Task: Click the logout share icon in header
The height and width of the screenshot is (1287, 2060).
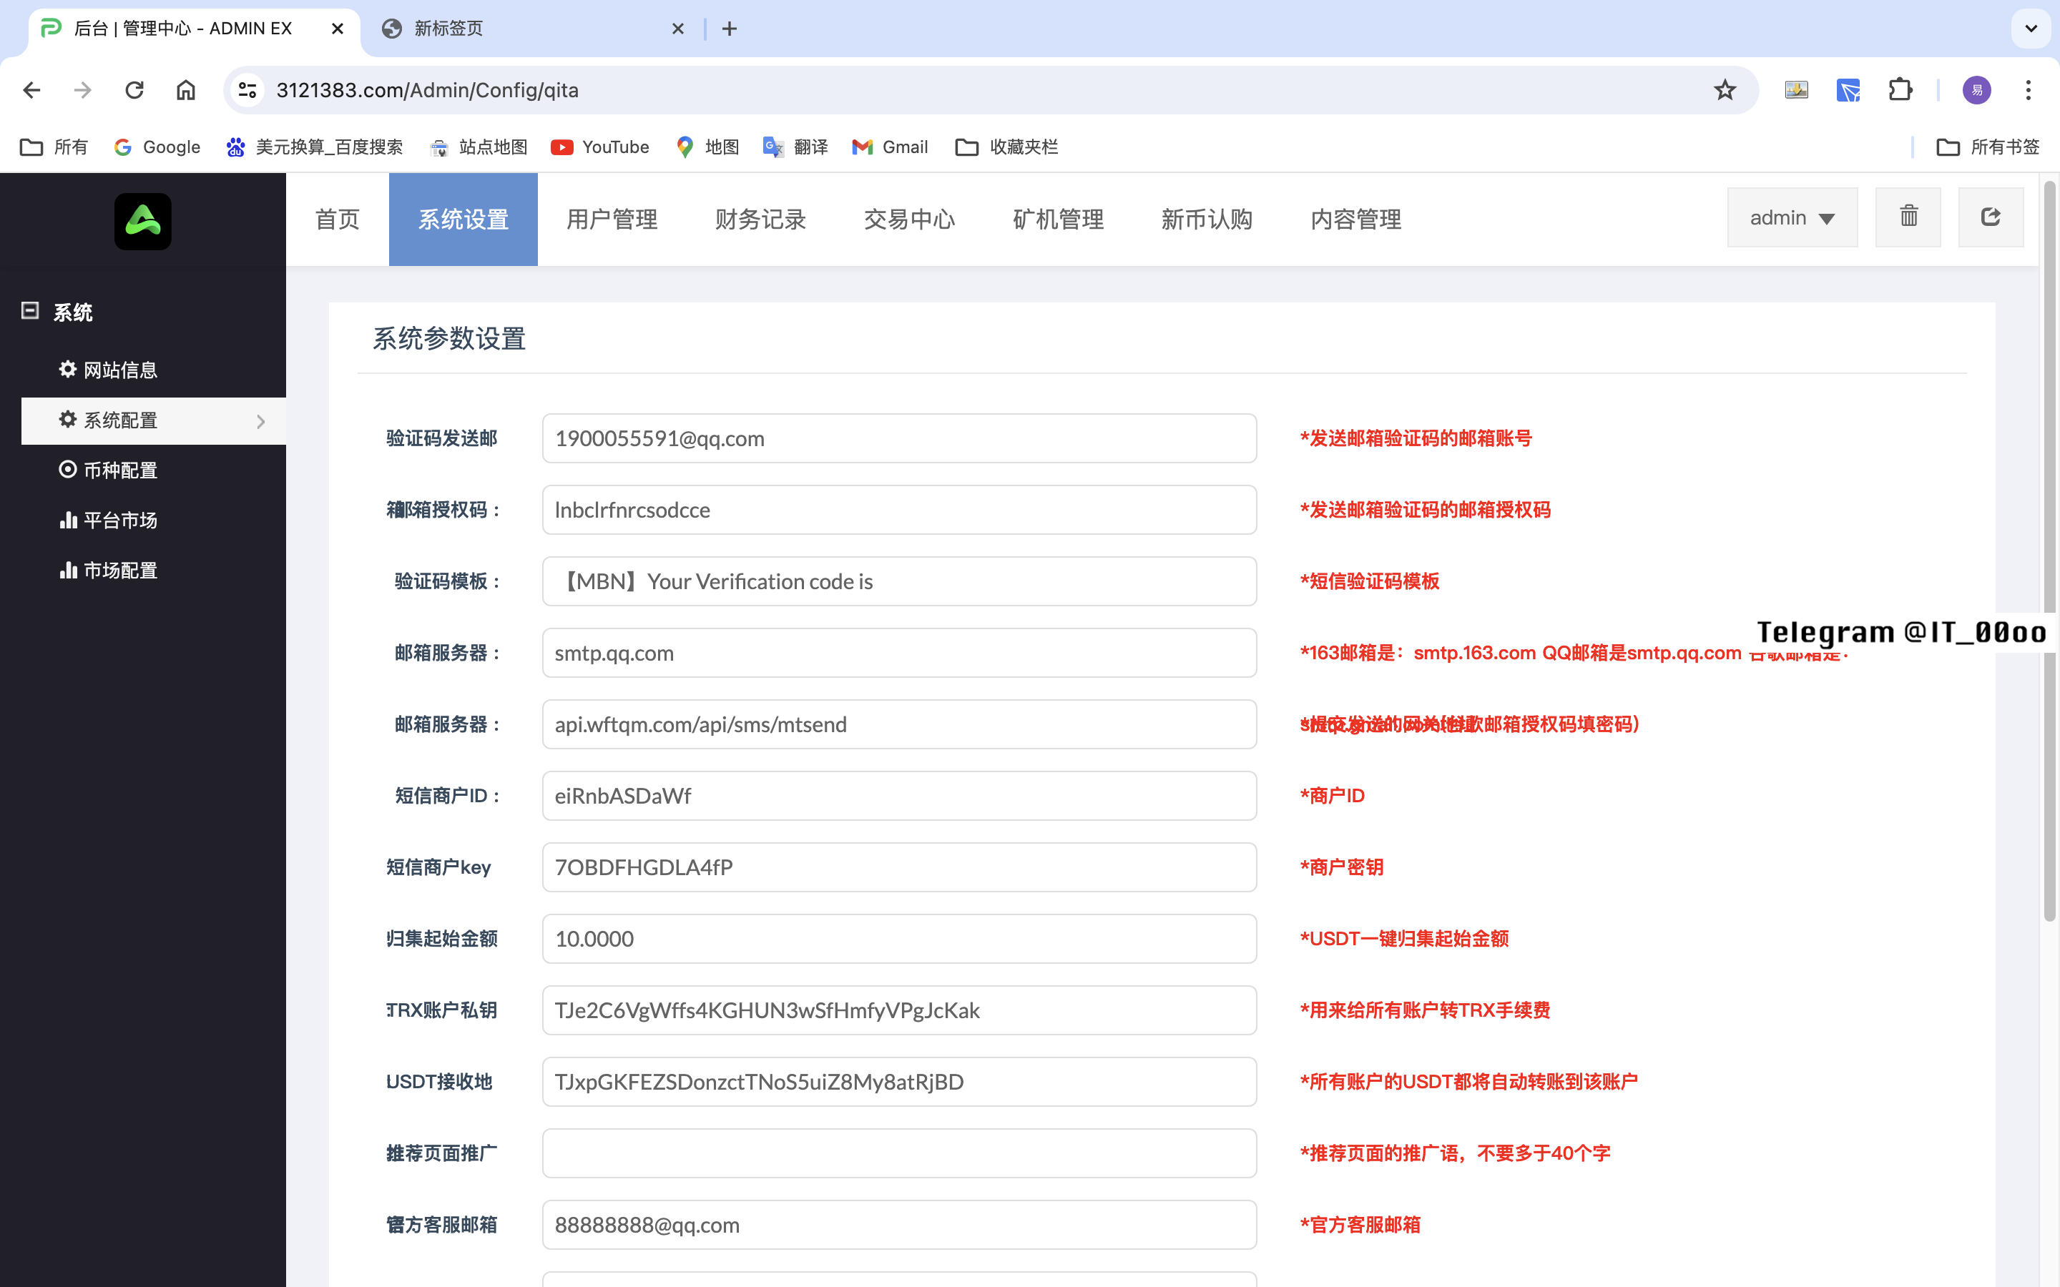Action: point(1990,217)
